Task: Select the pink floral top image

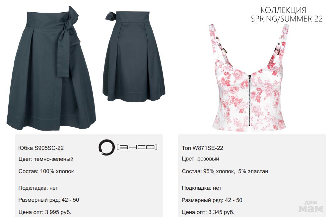Action: [249, 78]
